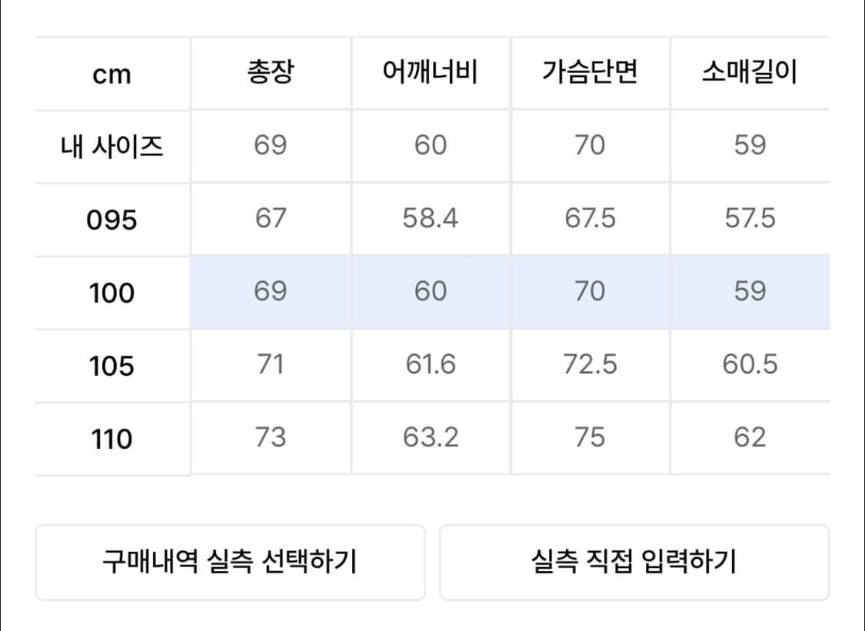Select the size 095 row

pyautogui.click(x=111, y=219)
